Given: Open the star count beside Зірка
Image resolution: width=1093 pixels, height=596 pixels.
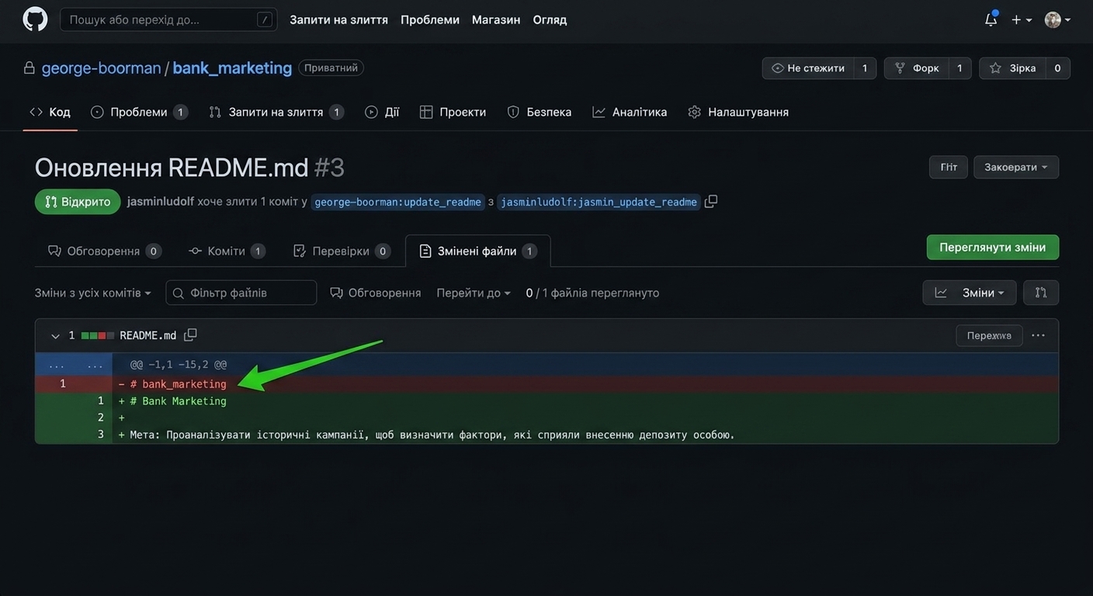Looking at the screenshot, I should coord(1057,68).
